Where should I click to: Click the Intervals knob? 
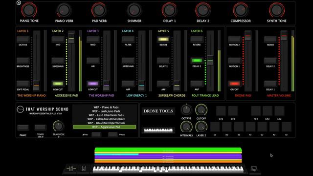coord(186,127)
